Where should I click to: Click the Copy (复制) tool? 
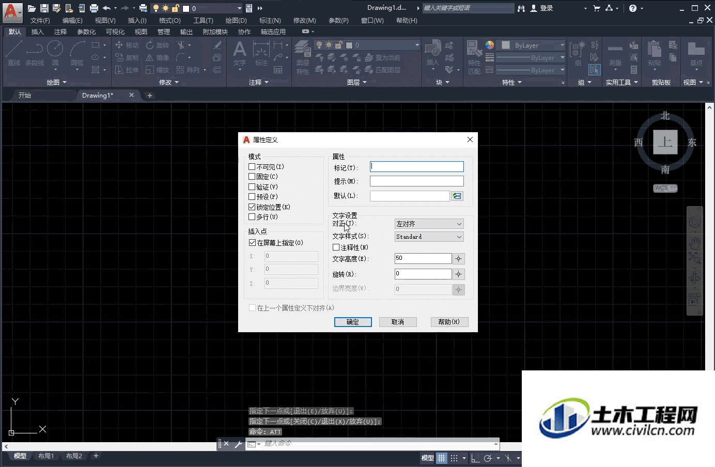click(x=127, y=57)
